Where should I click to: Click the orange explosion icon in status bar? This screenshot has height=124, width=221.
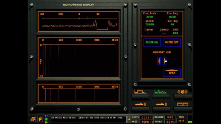click(x=40, y=119)
